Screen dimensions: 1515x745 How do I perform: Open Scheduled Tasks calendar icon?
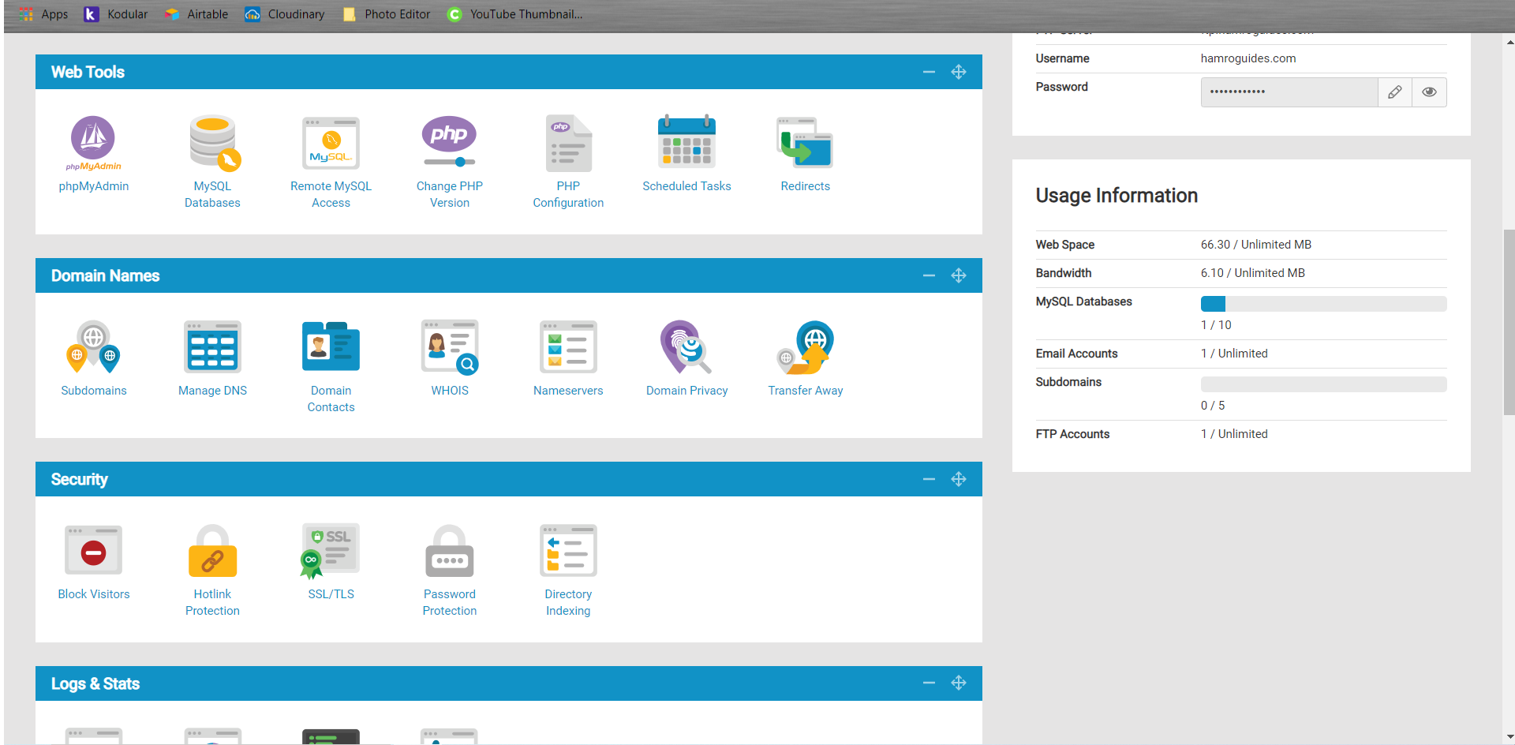[x=686, y=142]
